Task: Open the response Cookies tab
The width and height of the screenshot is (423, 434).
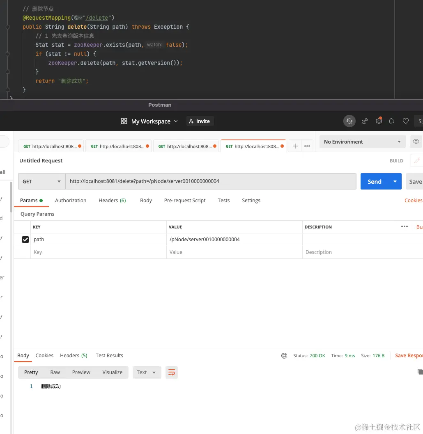Action: [44, 355]
